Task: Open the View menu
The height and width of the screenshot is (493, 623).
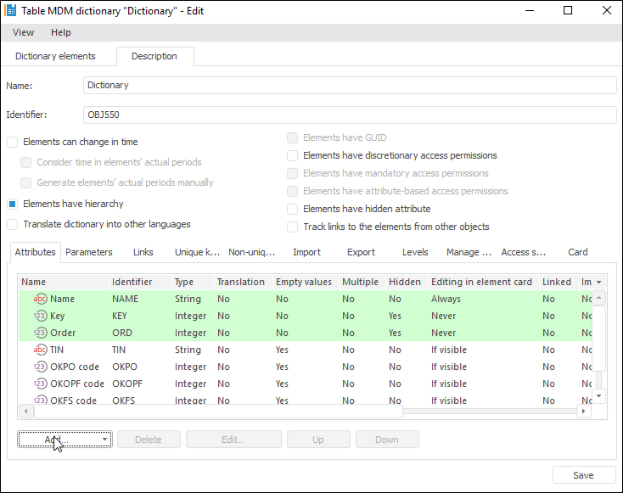Action: 23,32
